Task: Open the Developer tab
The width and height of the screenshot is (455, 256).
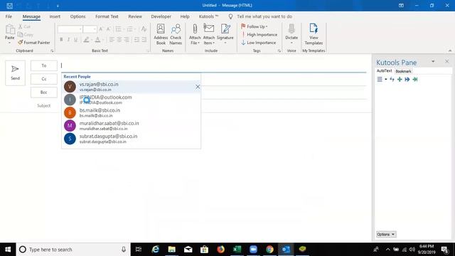Action: coord(161,16)
